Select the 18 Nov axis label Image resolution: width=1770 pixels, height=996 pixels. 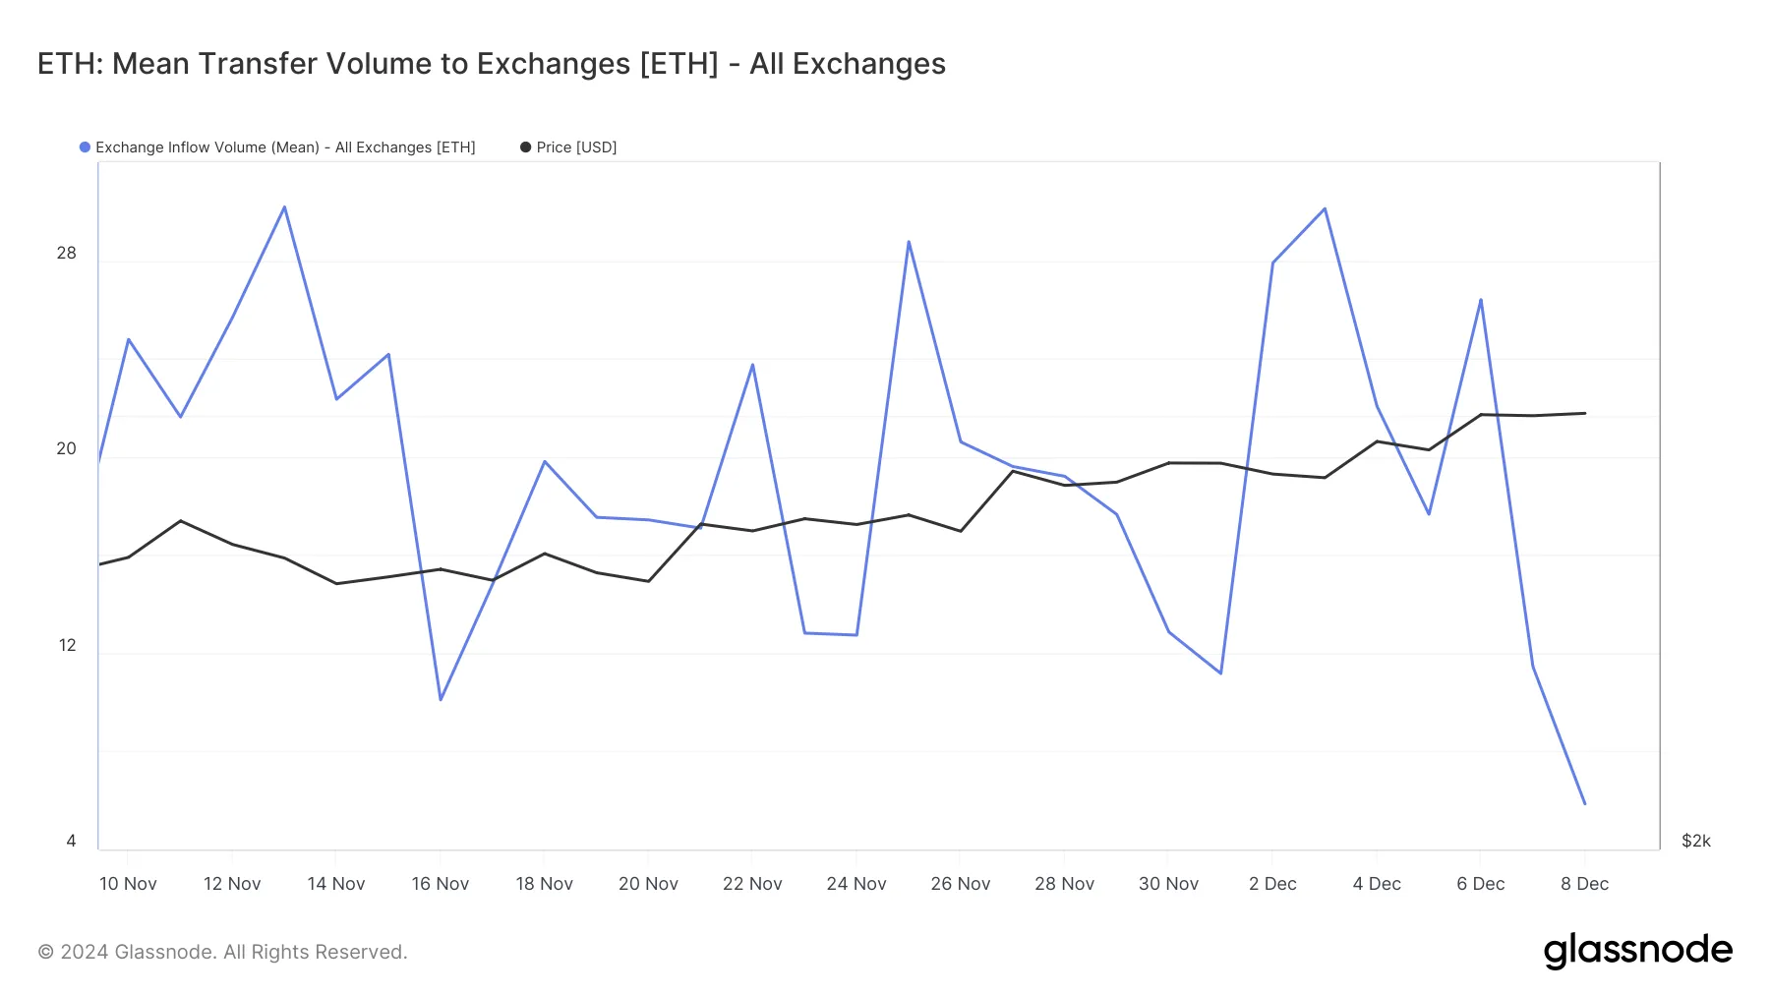point(544,884)
